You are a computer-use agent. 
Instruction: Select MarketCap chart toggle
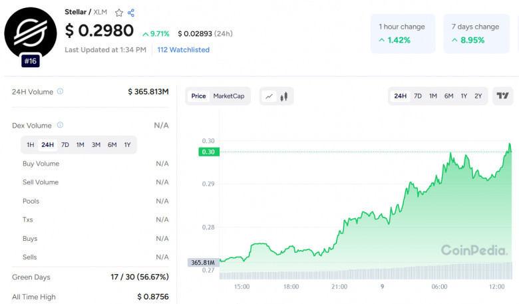[229, 96]
